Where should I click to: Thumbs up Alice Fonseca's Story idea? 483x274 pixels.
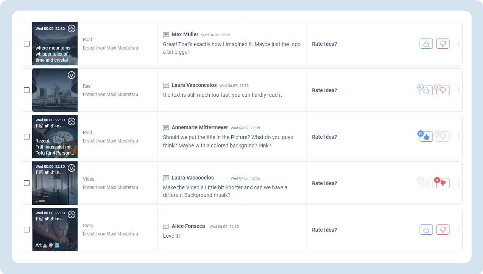(426, 230)
